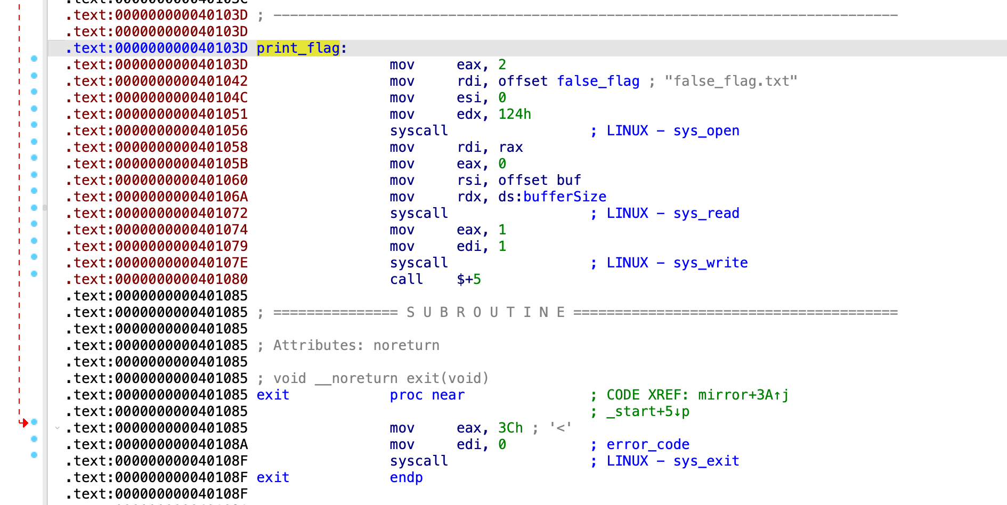Click the "proc near" directive

[427, 395]
